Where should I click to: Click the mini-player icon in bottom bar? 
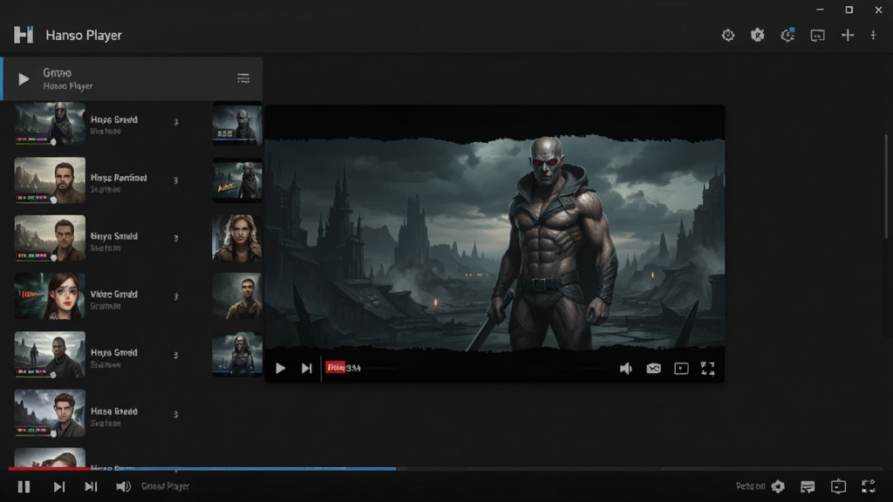pyautogui.click(x=838, y=486)
